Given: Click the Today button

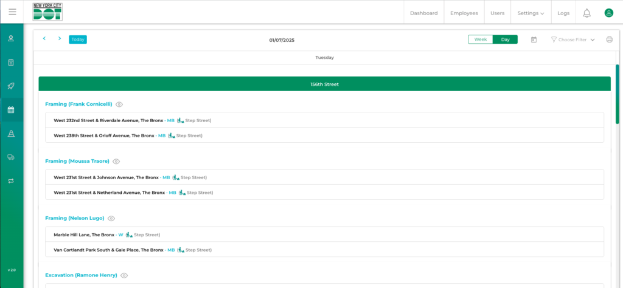Looking at the screenshot, I should (78, 39).
